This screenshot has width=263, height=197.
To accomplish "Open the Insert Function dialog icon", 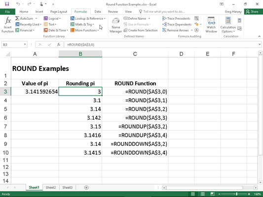I will coord(8,21).
